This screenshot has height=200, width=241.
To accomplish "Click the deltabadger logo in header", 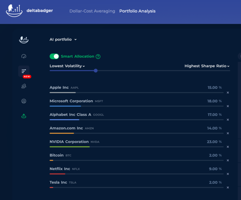I will pyautogui.click(x=29, y=11).
